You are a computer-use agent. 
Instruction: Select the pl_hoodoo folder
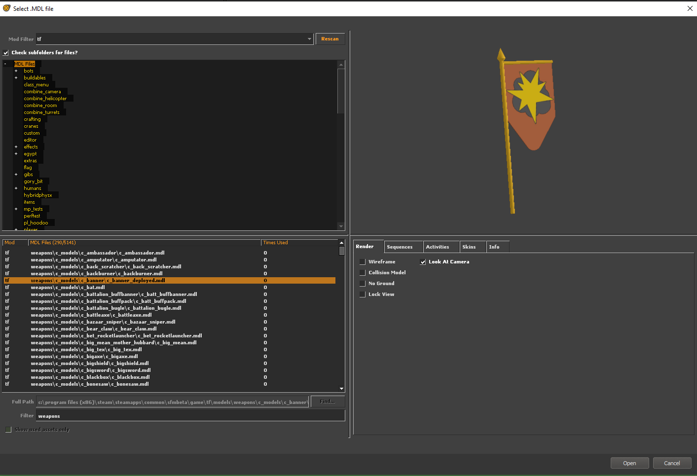point(36,223)
